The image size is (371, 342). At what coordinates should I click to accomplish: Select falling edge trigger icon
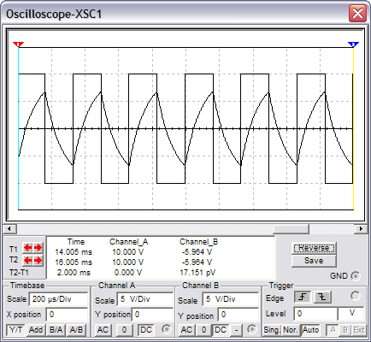pos(322,298)
